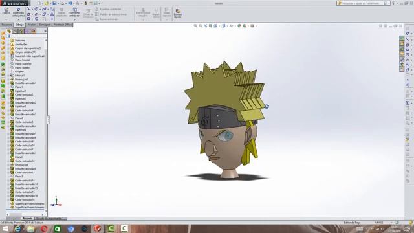Click the Save icon in quick access toolbar
The image size is (414, 233).
54,3
